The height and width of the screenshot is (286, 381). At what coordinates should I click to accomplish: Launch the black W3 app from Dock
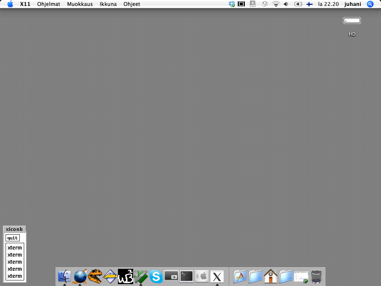(125, 276)
